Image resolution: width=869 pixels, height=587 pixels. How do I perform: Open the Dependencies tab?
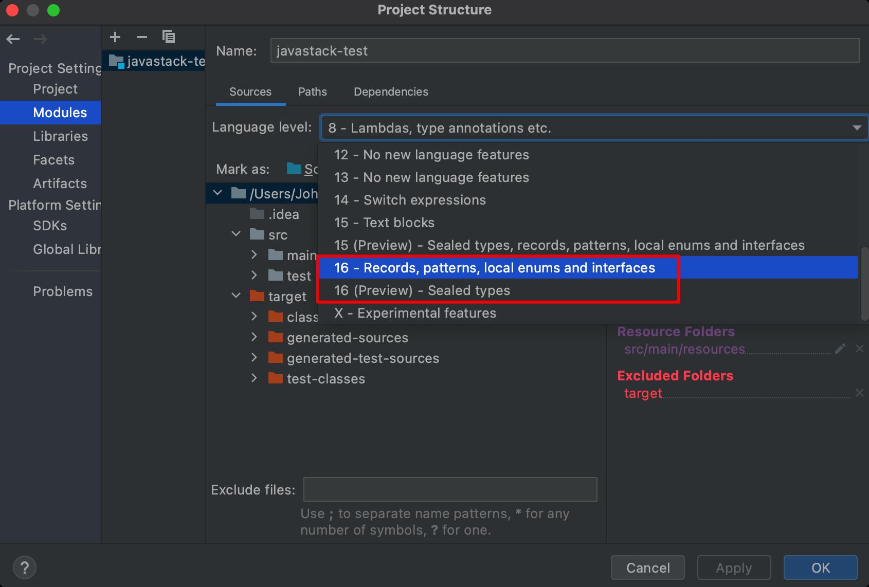pyautogui.click(x=391, y=91)
